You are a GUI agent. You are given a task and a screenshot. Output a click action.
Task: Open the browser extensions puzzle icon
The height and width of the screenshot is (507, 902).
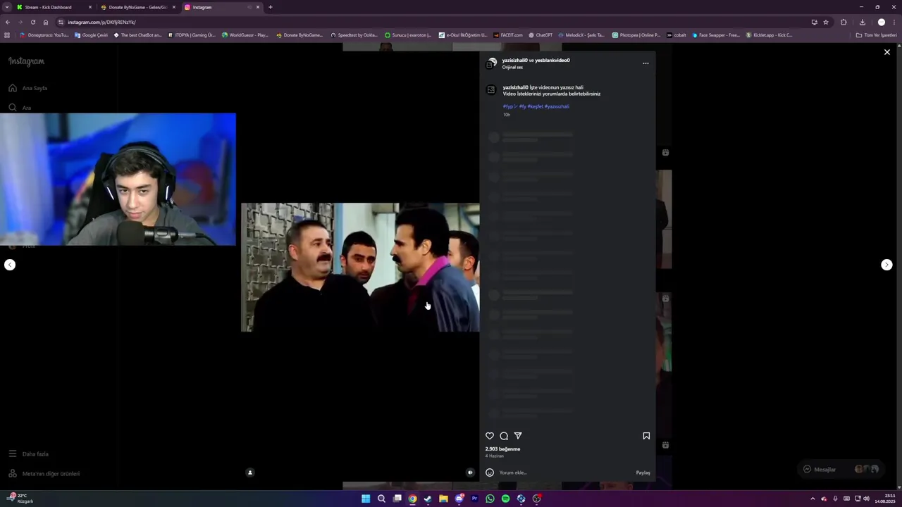[x=844, y=22]
